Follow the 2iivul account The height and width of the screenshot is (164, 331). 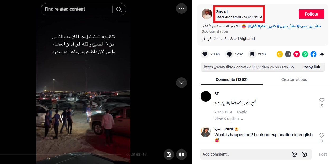311,14
